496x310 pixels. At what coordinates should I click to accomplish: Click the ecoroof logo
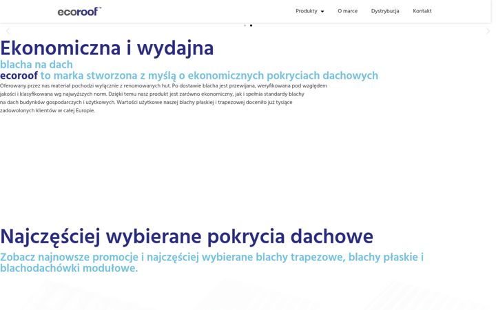79,12
